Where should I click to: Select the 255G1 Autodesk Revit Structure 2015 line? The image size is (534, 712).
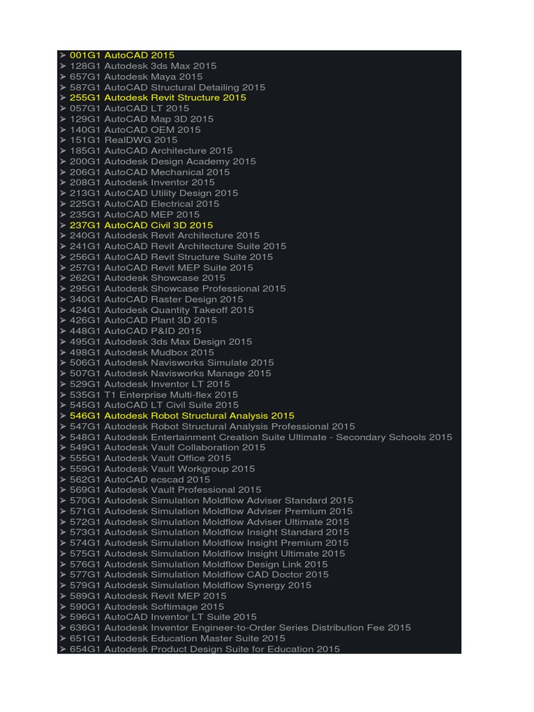(158, 98)
